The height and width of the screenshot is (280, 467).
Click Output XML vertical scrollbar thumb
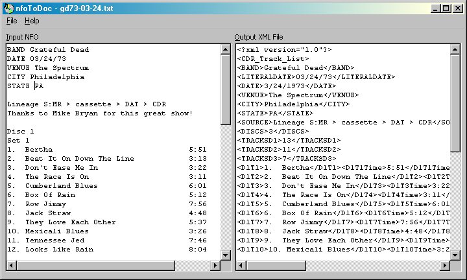455,103
